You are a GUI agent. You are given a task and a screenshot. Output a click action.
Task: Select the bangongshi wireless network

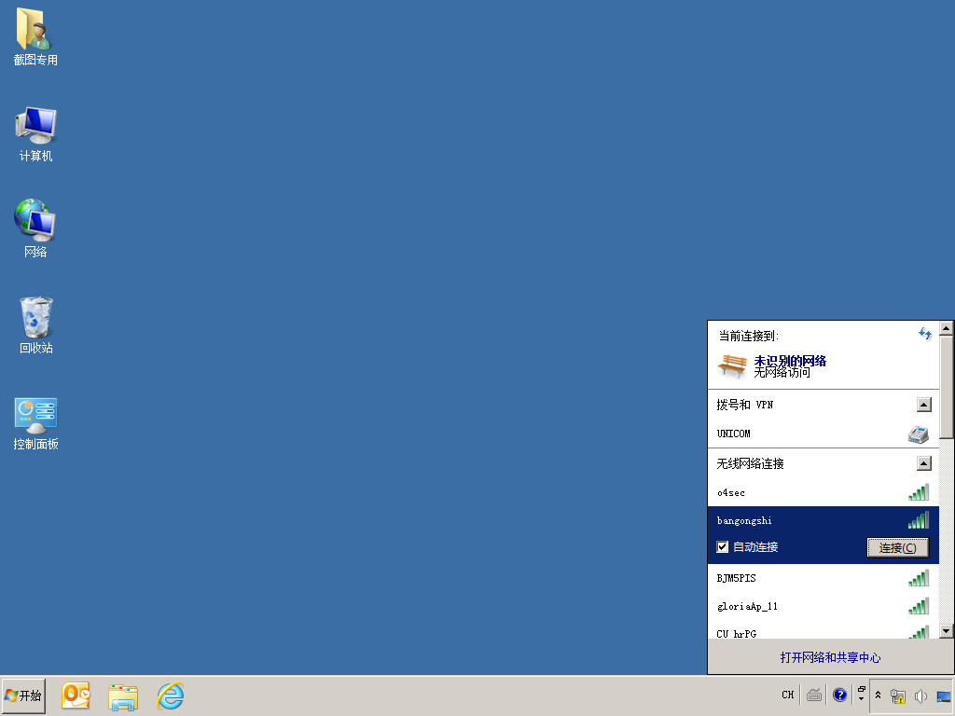(823, 520)
